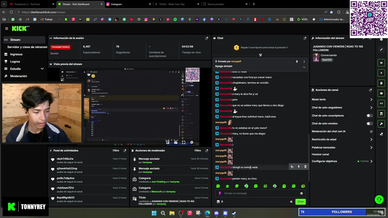Click the browser address bar

170,12
